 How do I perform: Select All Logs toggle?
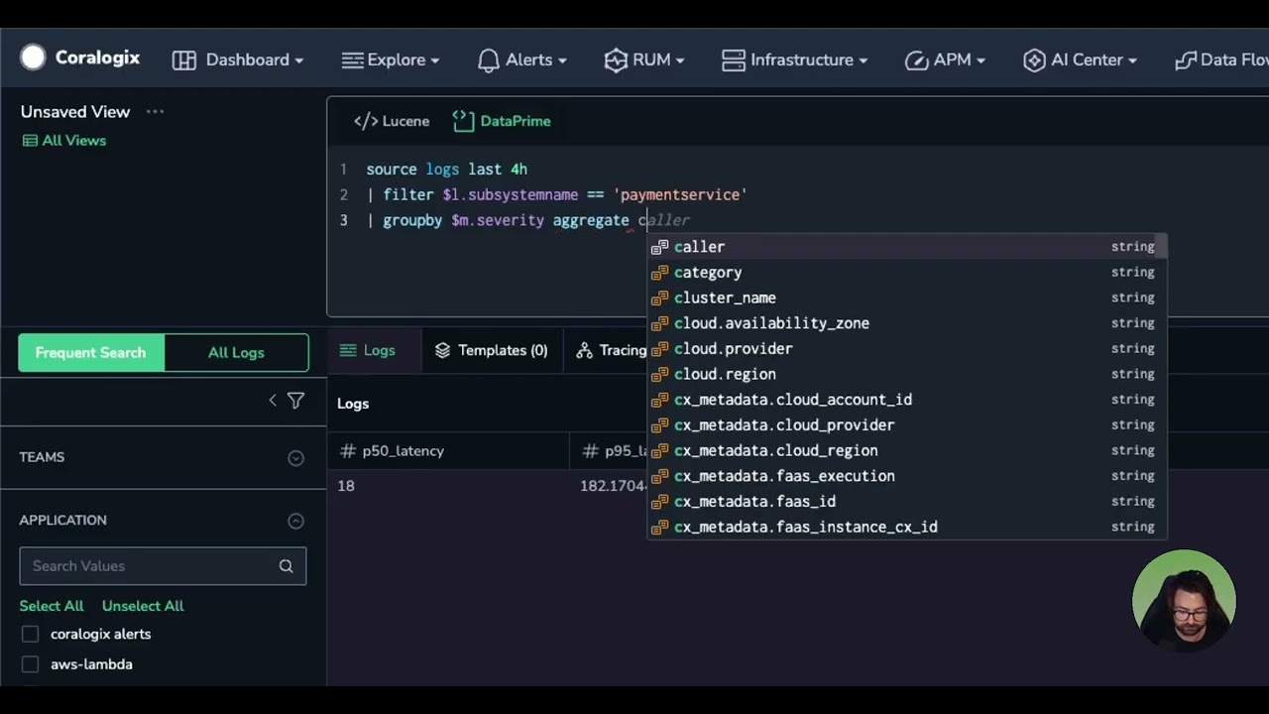point(236,352)
